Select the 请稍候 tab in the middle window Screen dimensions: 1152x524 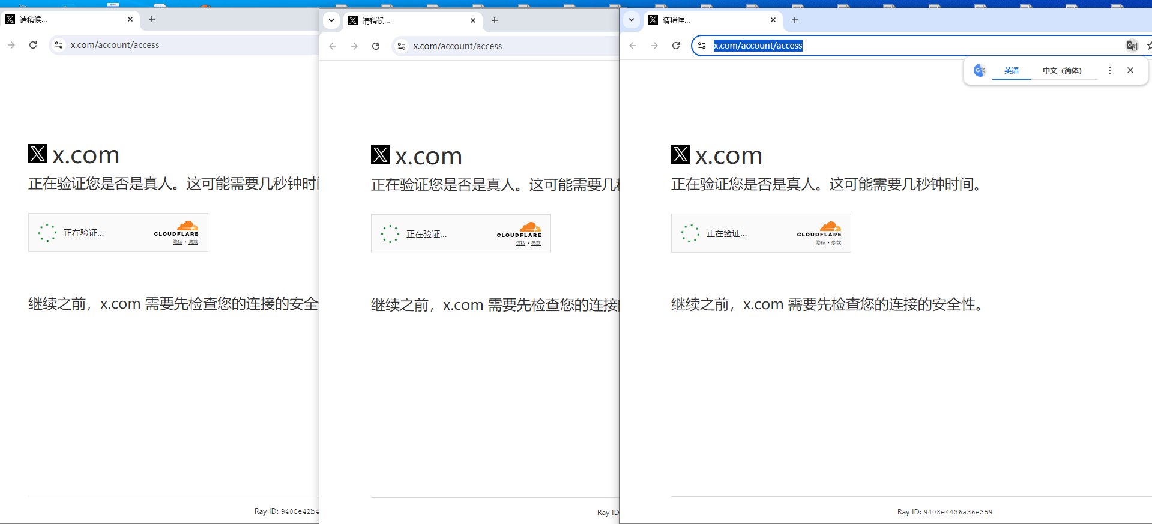[x=413, y=20]
